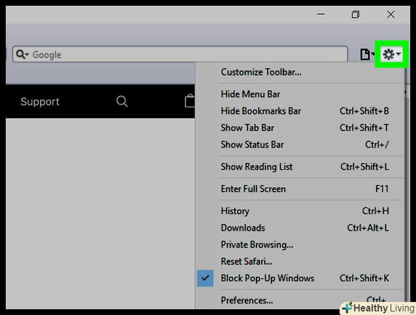Image resolution: width=416 pixels, height=315 pixels.
Task: Show the Status Bar
Action: point(252,145)
